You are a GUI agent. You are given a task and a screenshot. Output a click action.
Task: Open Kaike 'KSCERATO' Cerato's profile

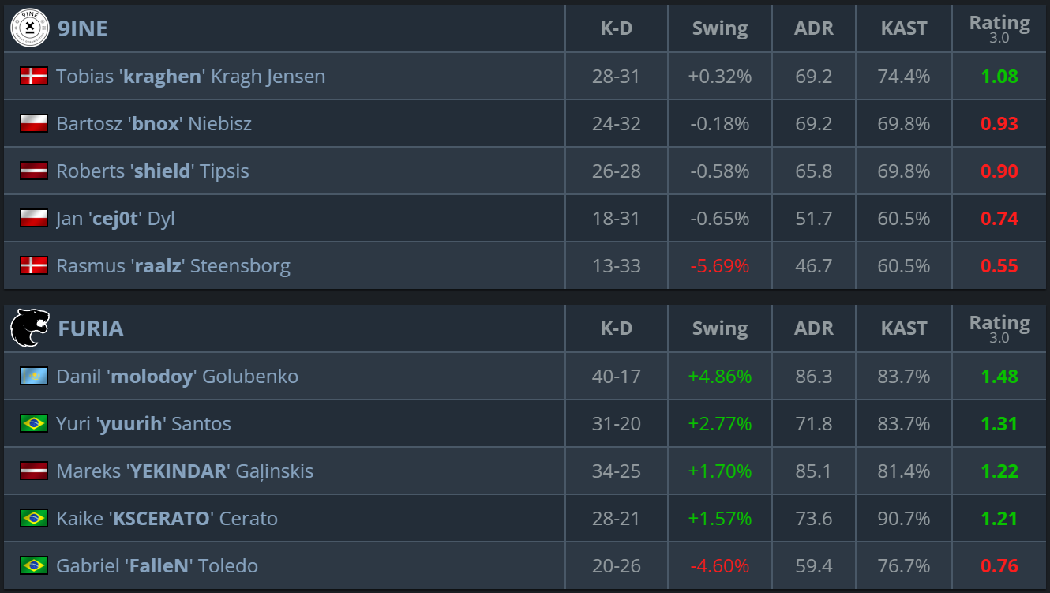click(167, 519)
